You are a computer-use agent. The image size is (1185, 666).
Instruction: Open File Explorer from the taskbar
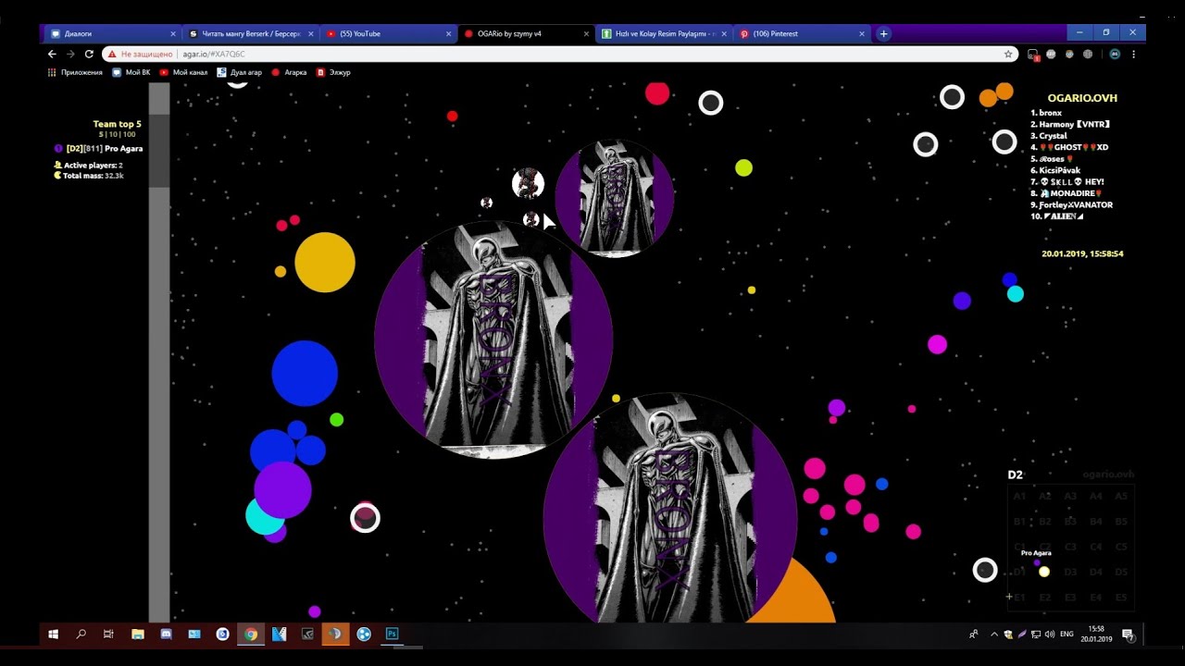[138, 635]
